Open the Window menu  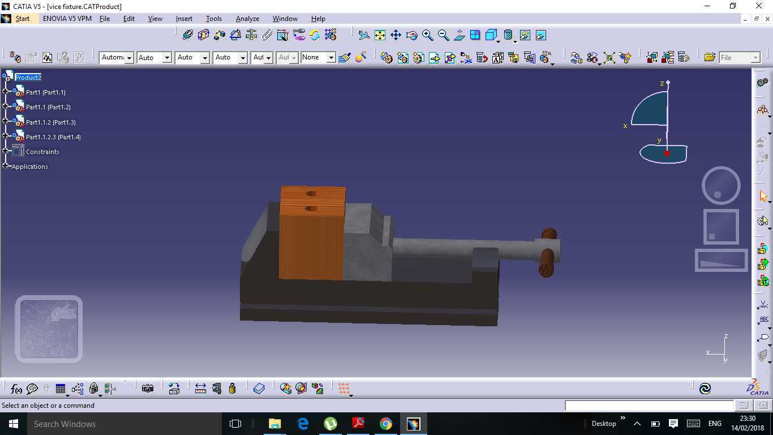click(285, 19)
